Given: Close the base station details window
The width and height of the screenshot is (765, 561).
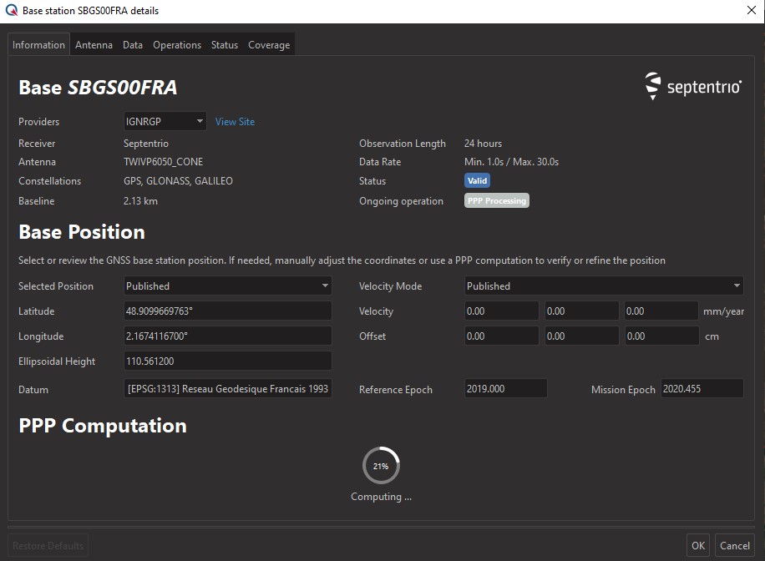Looking at the screenshot, I should tap(750, 11).
